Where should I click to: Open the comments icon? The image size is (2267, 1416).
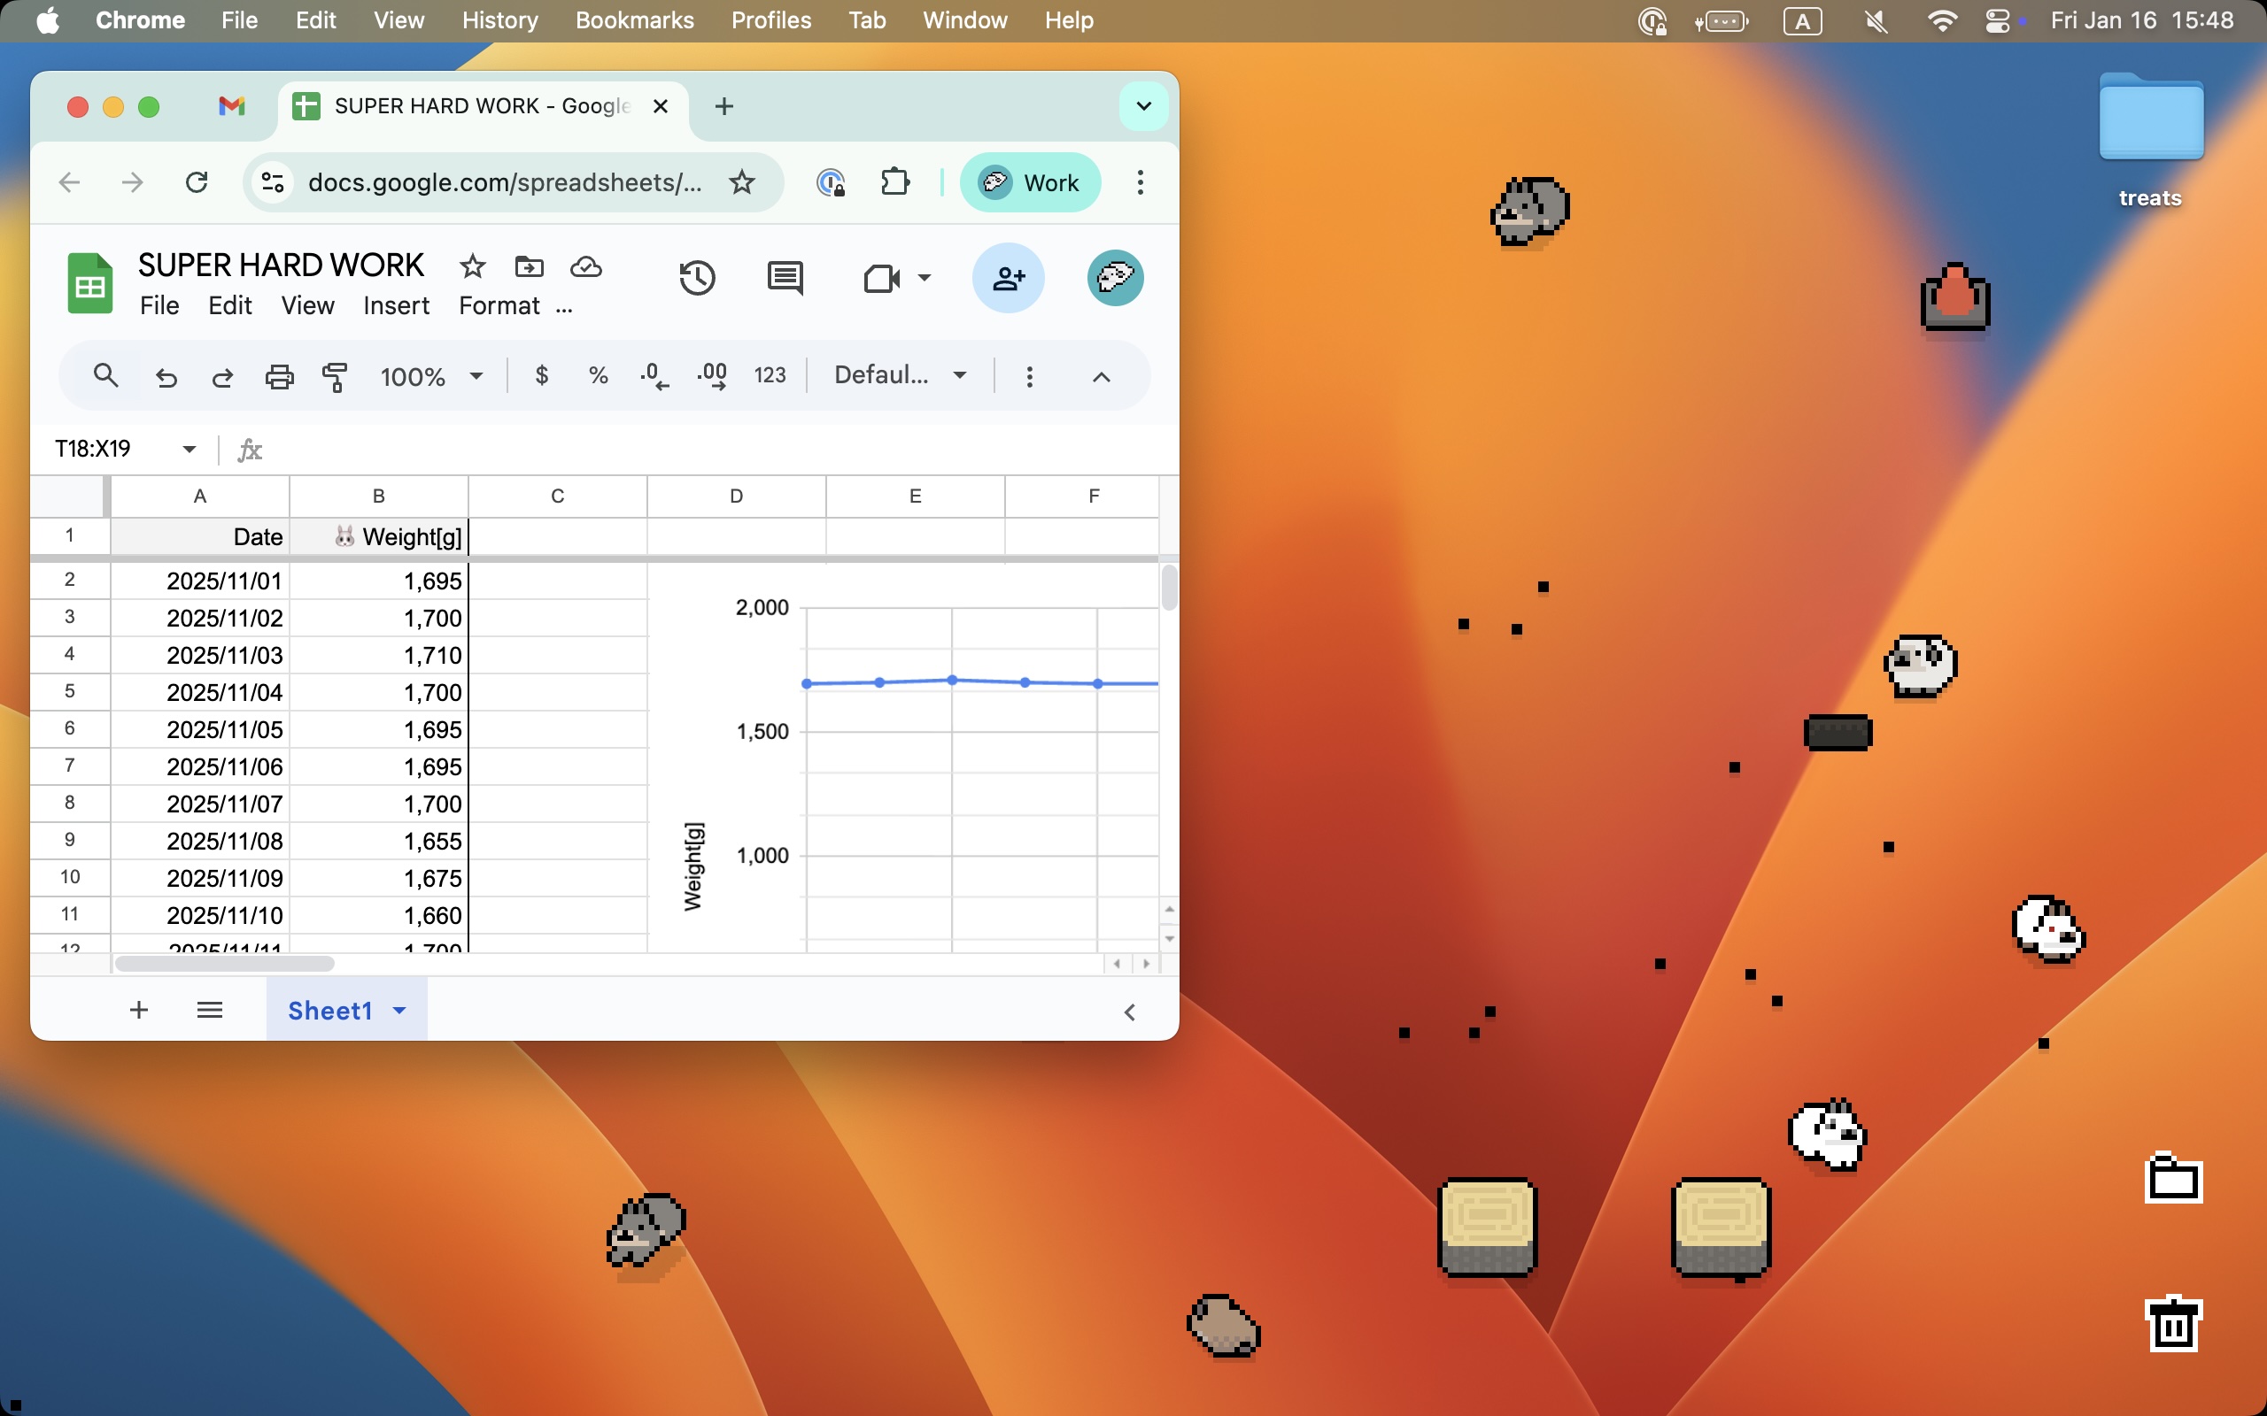[x=784, y=278]
